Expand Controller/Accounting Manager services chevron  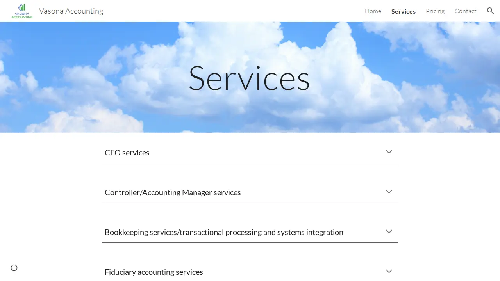389,192
